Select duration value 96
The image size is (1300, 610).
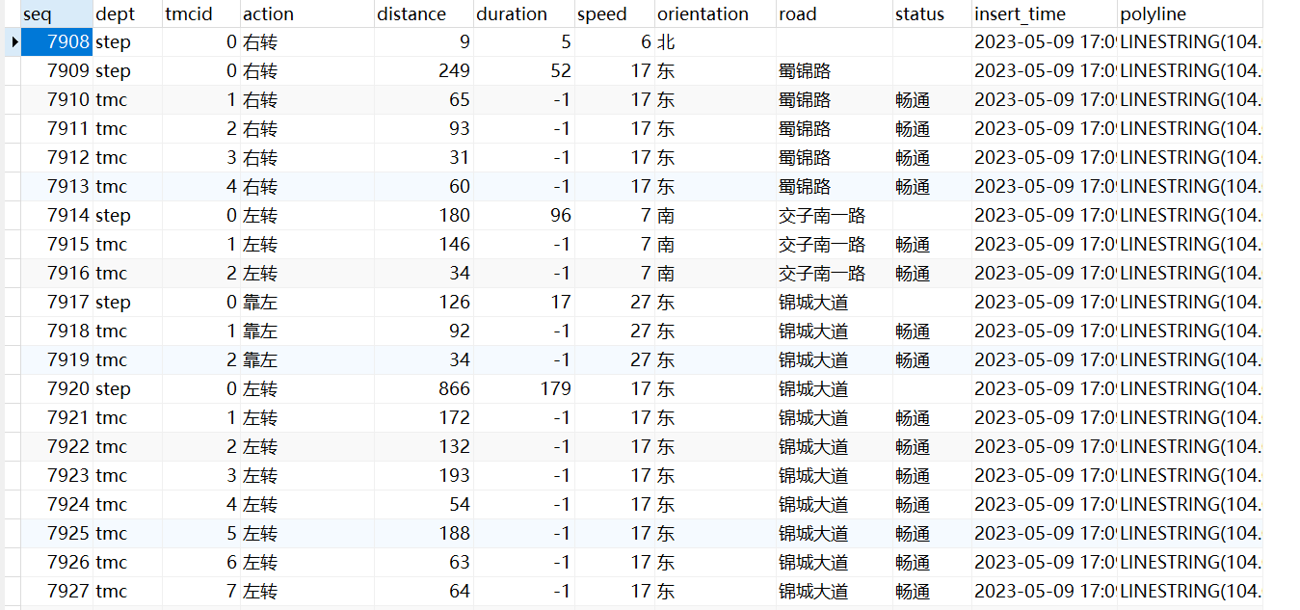[524, 216]
